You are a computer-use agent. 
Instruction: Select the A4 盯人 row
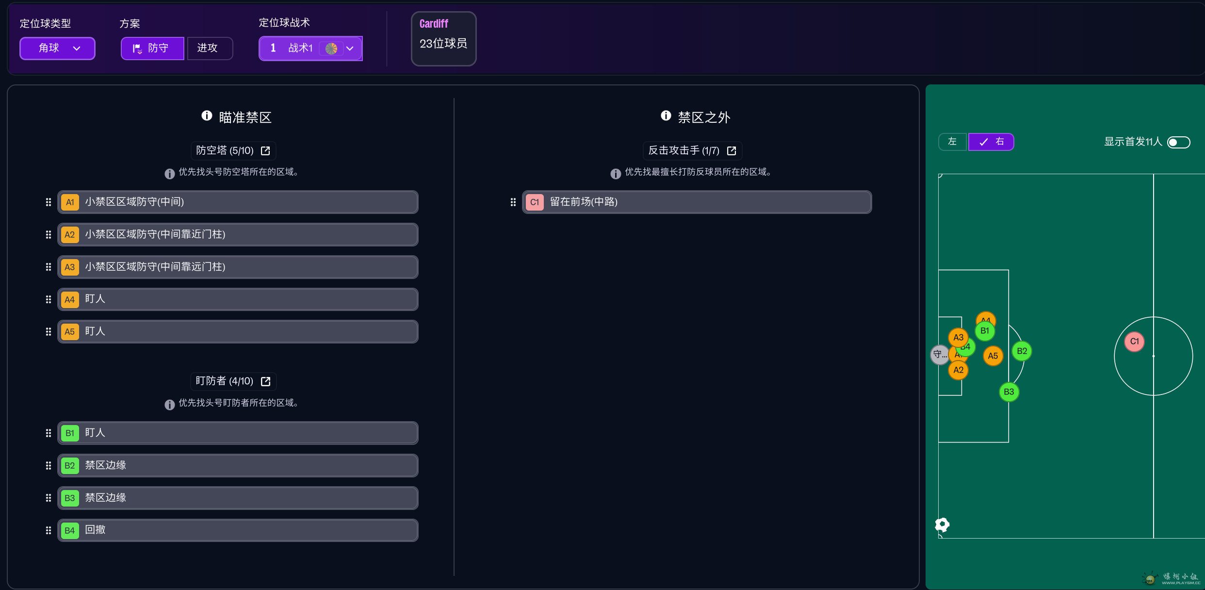pos(238,299)
